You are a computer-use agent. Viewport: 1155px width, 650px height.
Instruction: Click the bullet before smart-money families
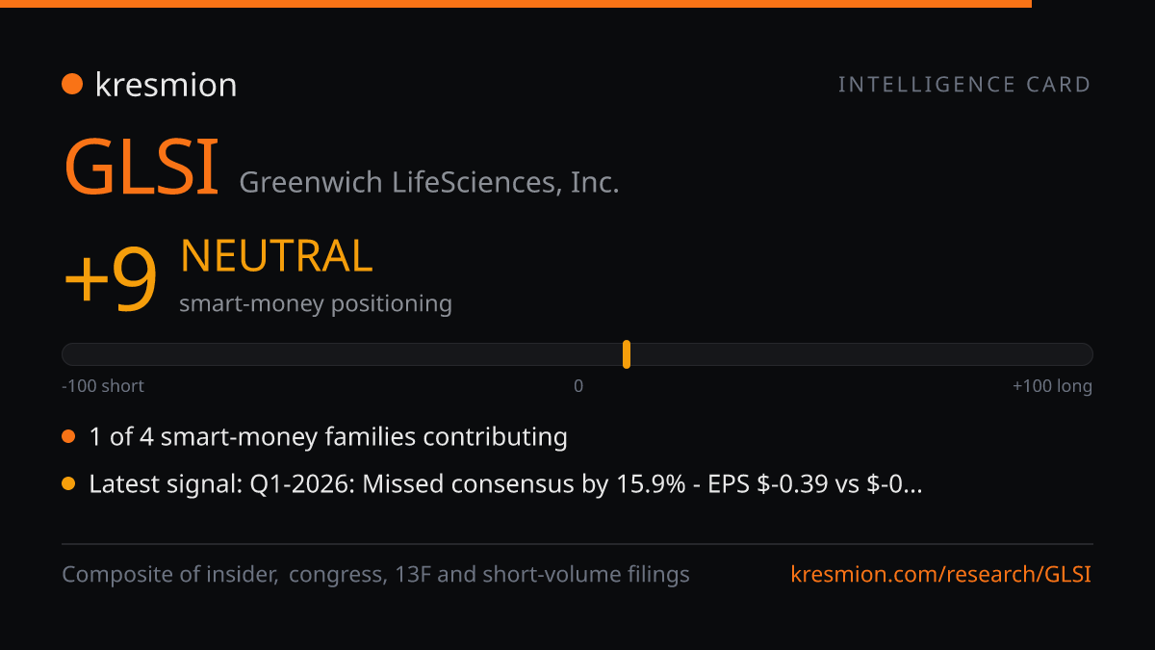coord(68,437)
